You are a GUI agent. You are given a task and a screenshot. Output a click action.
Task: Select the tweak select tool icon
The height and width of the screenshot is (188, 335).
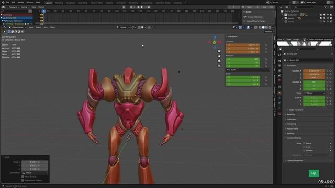4,32
